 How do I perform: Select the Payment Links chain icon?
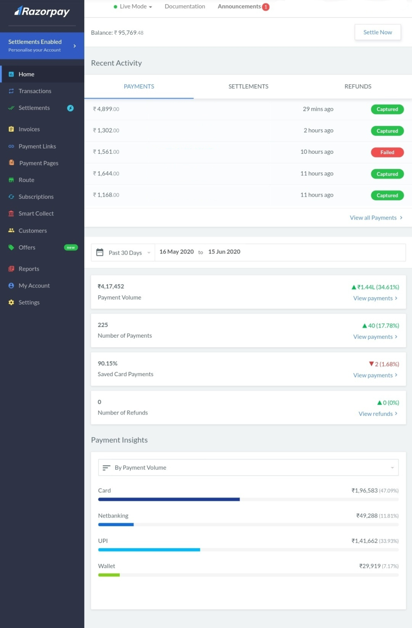(11, 146)
